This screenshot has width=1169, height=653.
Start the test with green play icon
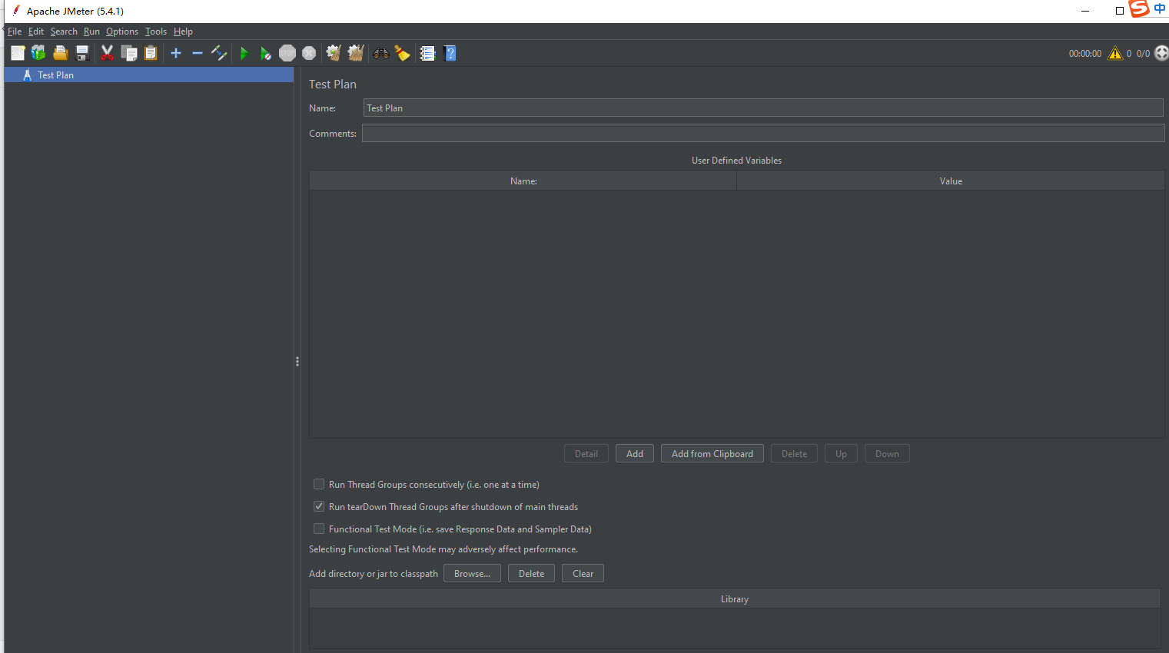click(244, 53)
